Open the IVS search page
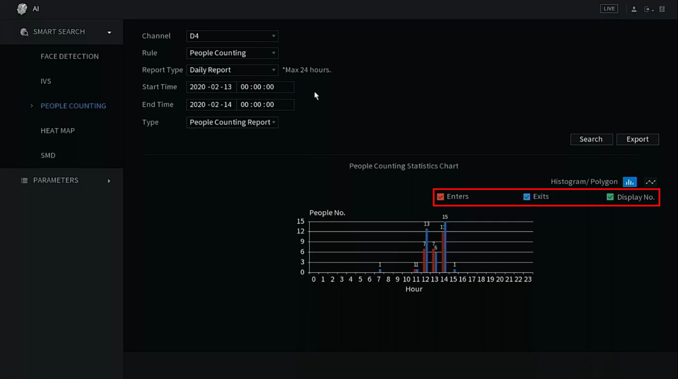Screen dimensions: 678x379 pyautogui.click(x=46, y=81)
